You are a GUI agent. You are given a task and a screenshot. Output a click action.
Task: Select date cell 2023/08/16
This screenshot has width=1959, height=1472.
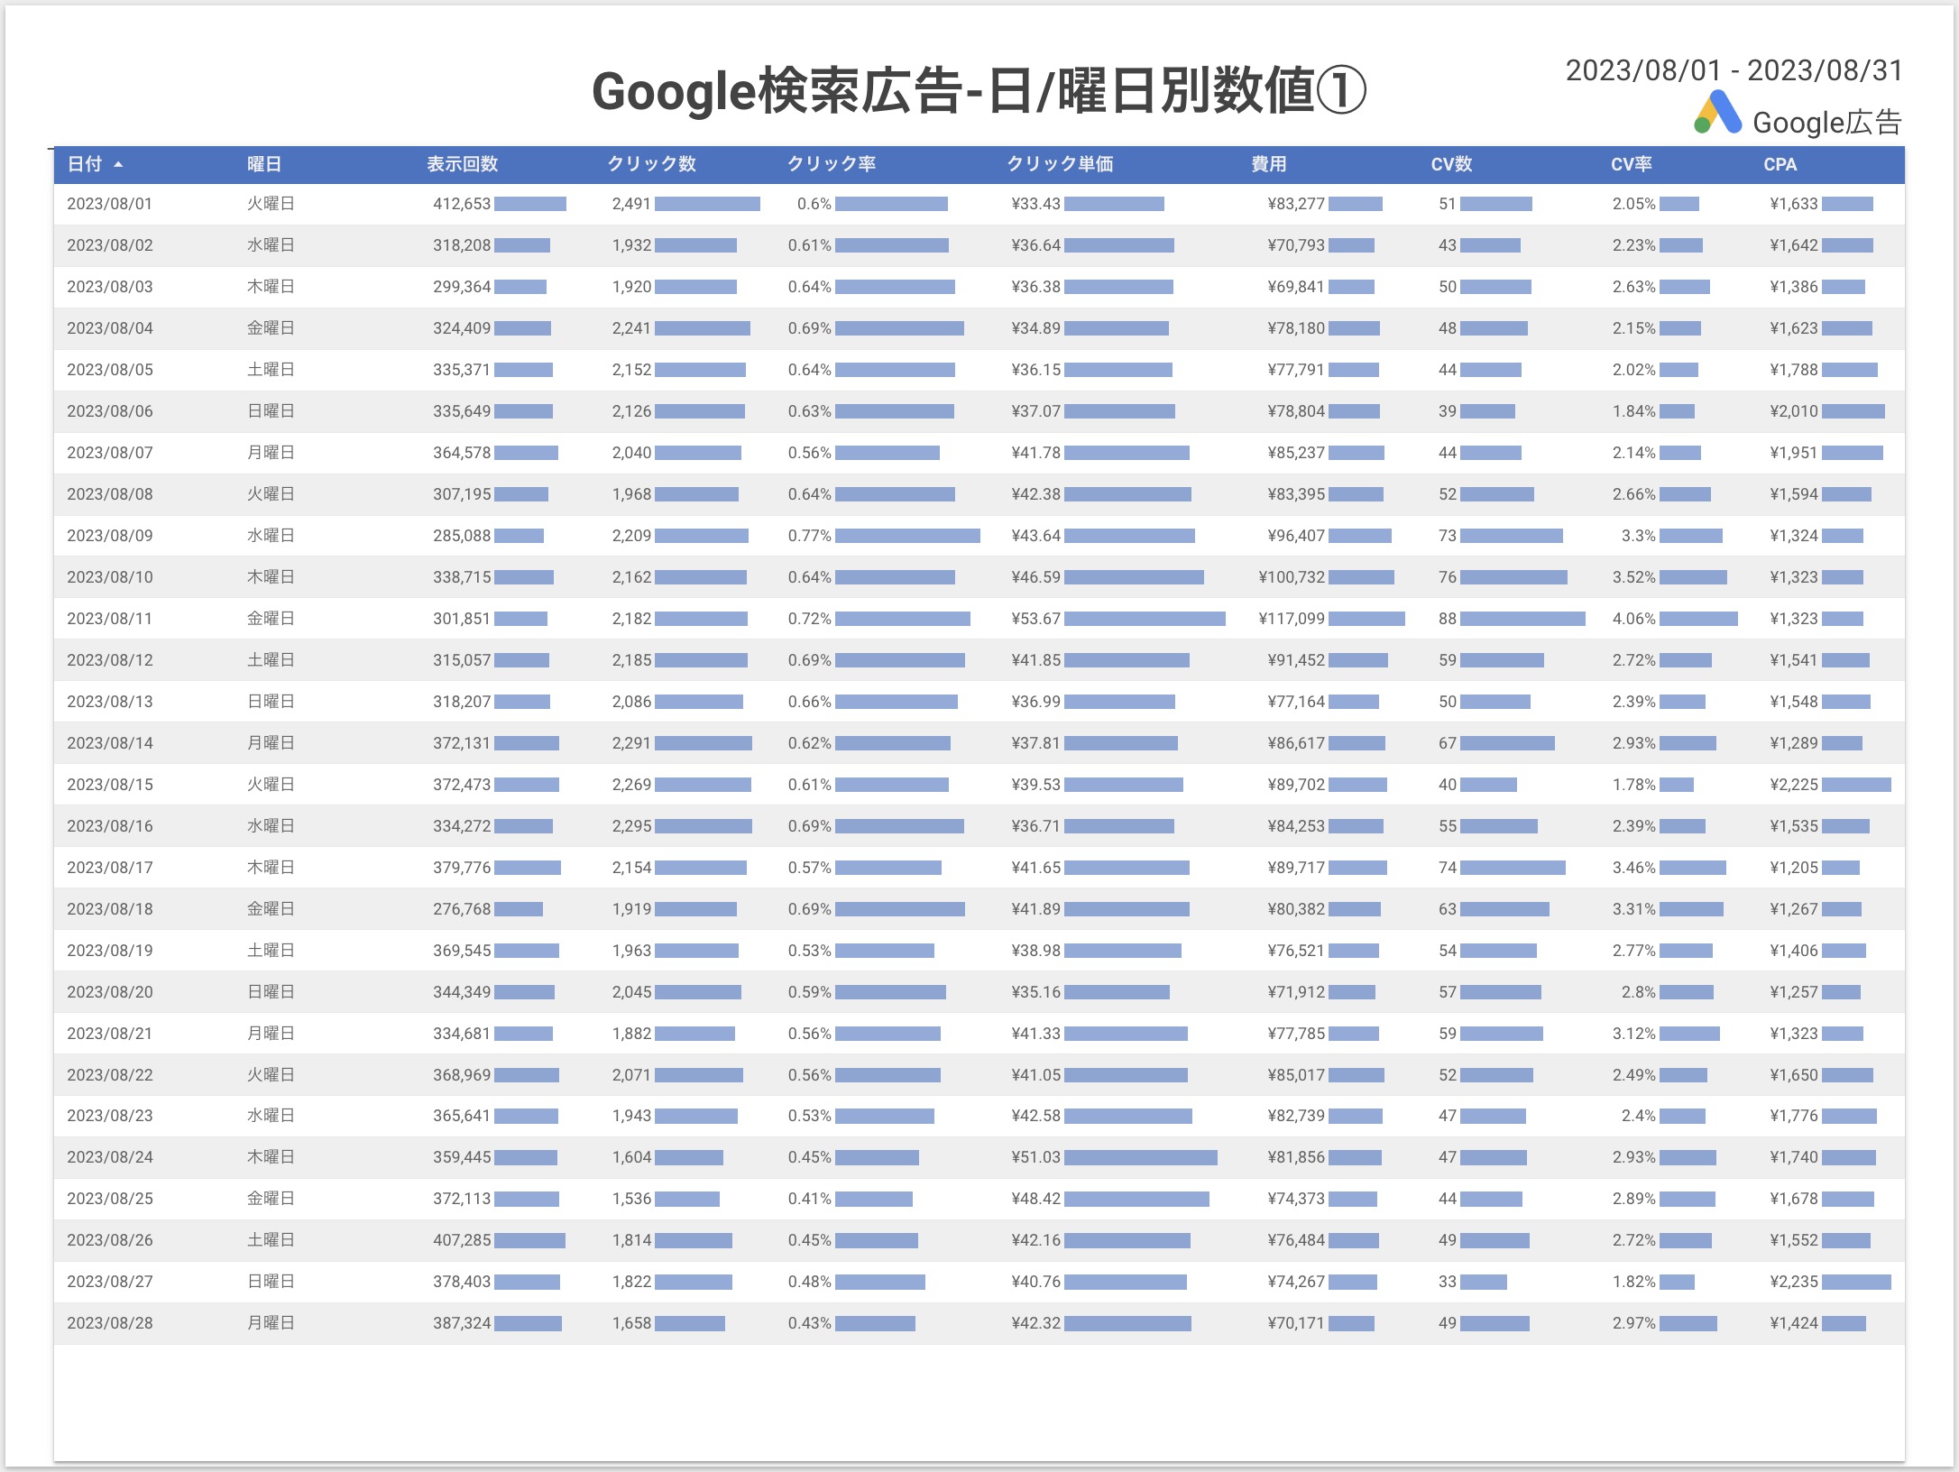[x=110, y=826]
